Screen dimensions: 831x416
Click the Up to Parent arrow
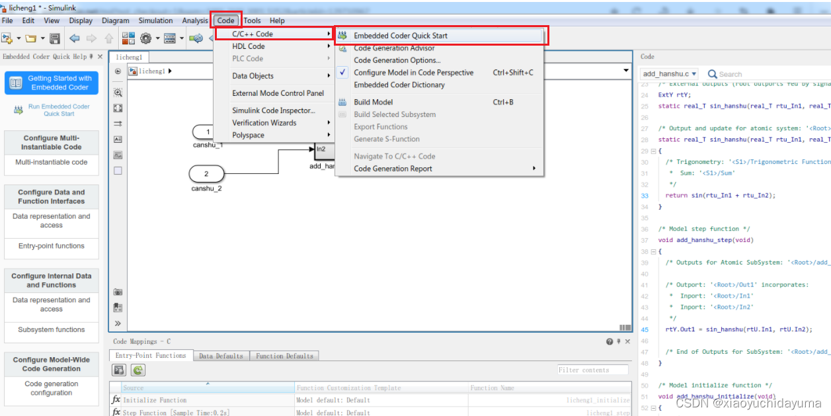tap(109, 38)
